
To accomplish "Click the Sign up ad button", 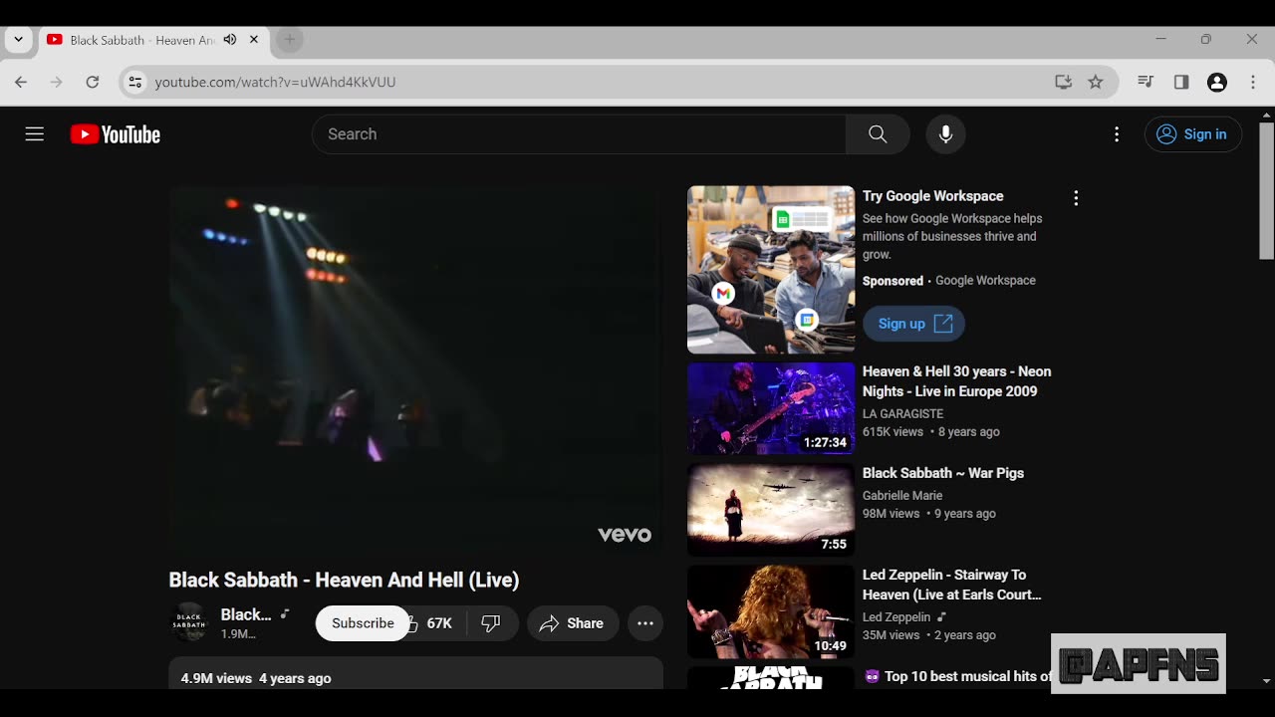I will click(x=913, y=324).
